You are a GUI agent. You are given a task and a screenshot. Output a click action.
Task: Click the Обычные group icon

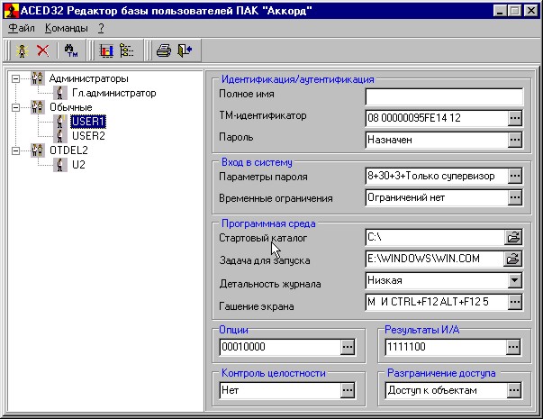(38, 107)
